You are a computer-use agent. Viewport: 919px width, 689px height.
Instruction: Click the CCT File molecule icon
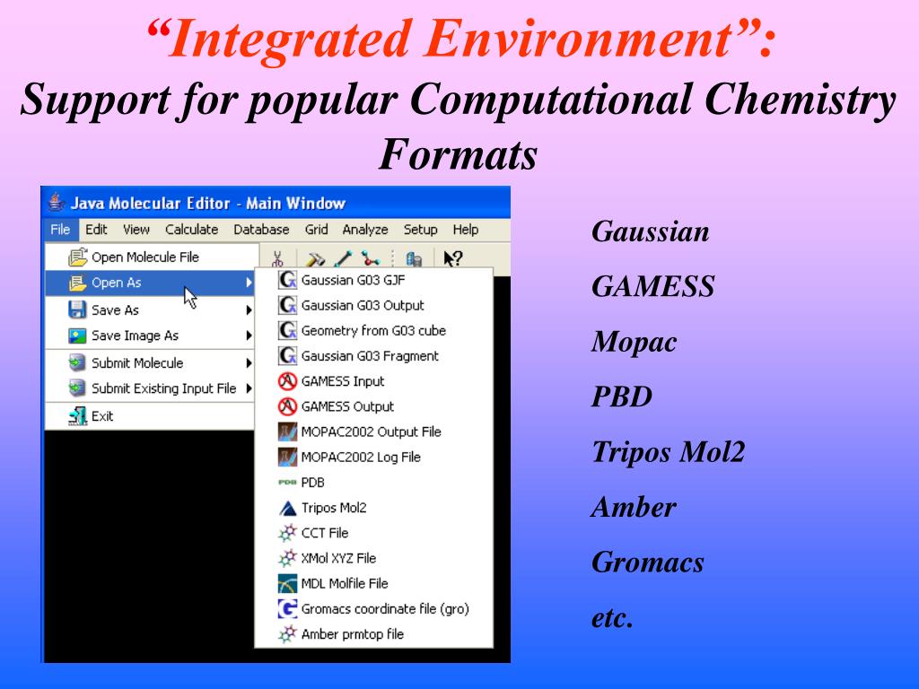tap(287, 533)
